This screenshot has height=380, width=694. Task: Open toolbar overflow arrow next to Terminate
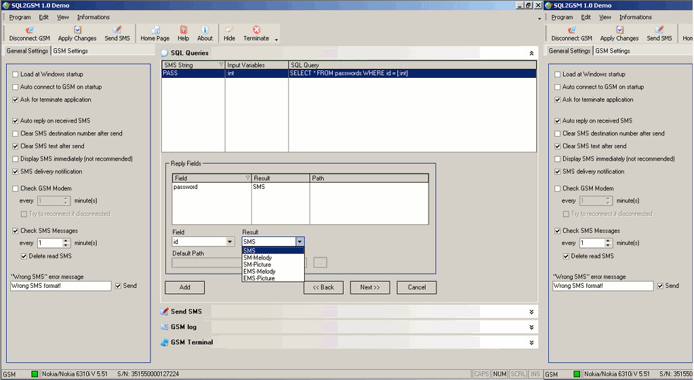(277, 40)
